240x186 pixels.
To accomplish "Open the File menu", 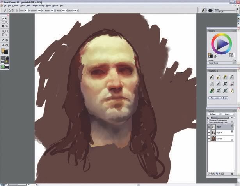I will click(5, 5).
